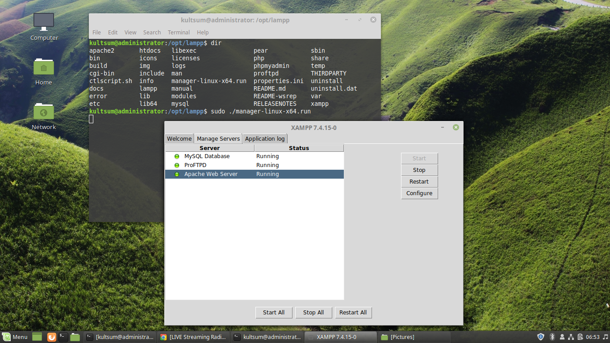Launch Terminal from the panel launcher
The height and width of the screenshot is (343, 610).
(x=63, y=337)
